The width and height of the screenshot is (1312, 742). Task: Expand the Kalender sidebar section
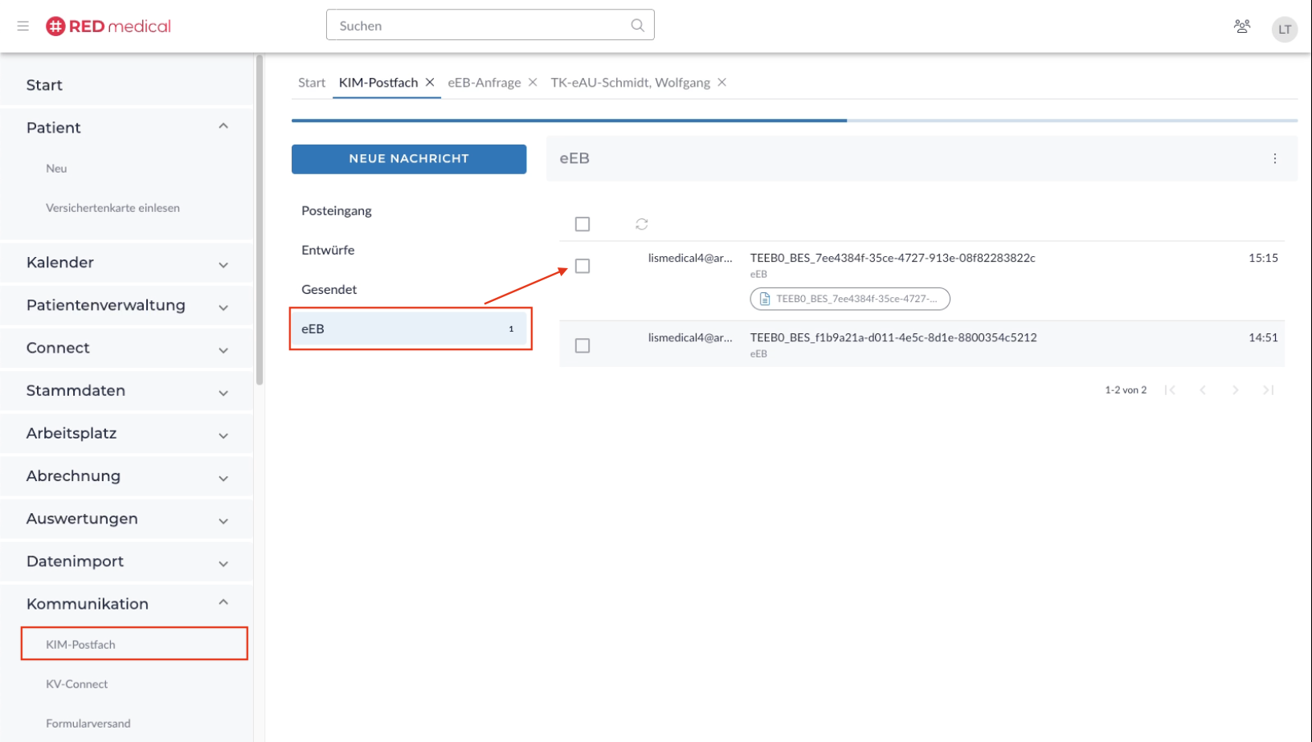coord(223,264)
